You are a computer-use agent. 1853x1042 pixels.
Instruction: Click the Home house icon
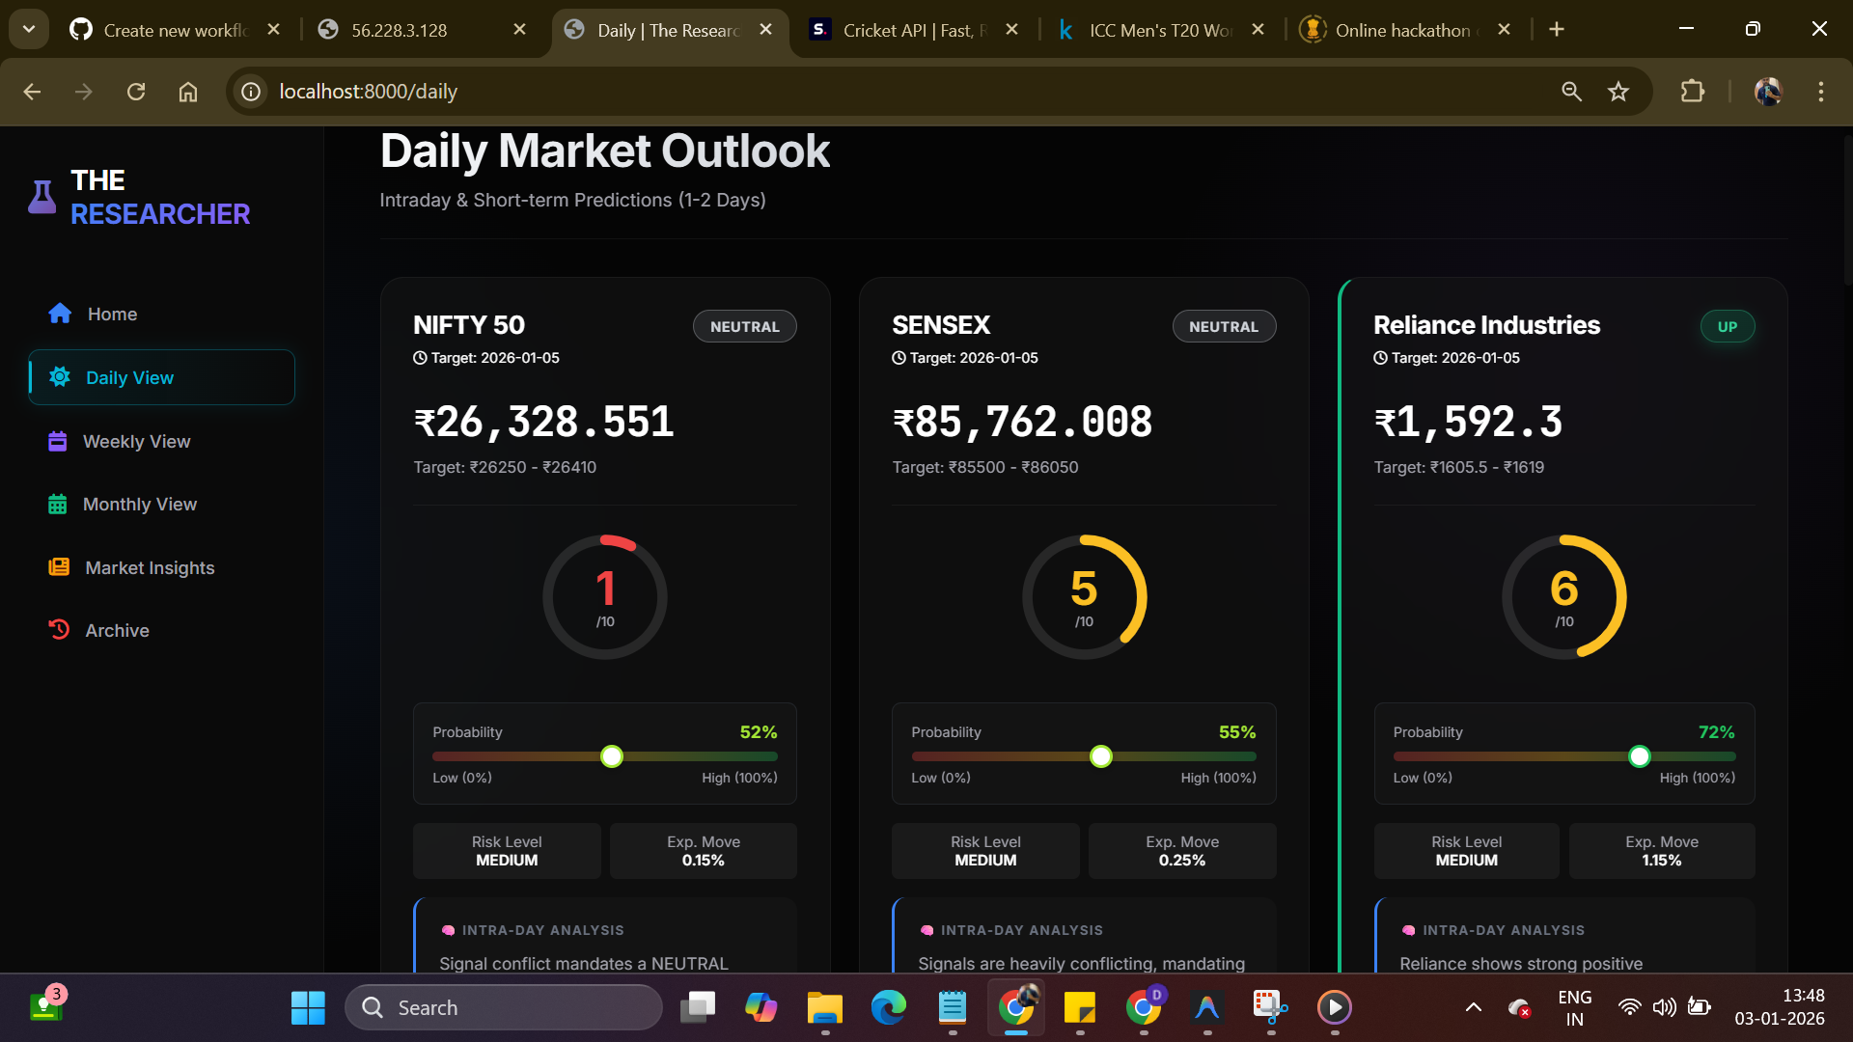[60, 314]
